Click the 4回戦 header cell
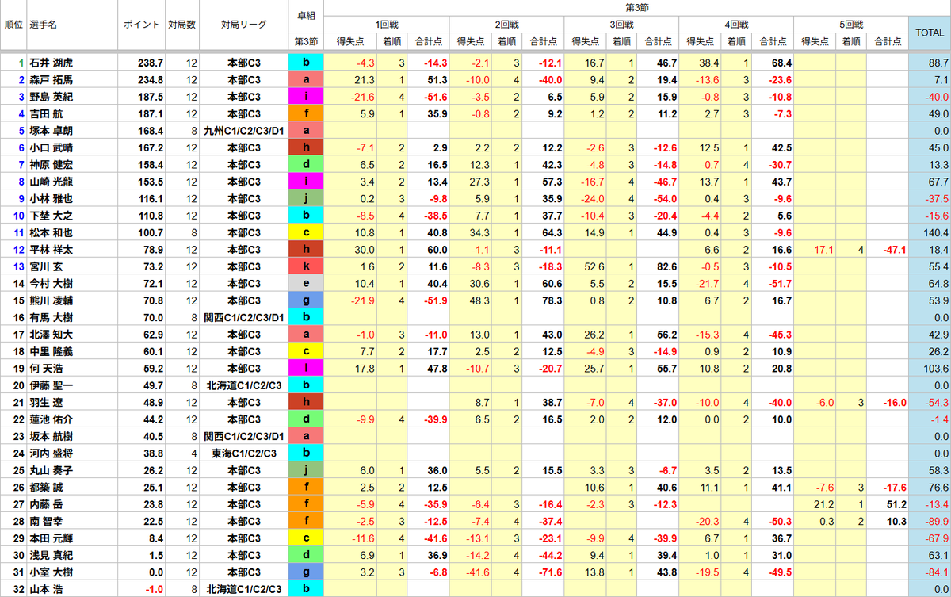The image size is (951, 597). coord(735,25)
